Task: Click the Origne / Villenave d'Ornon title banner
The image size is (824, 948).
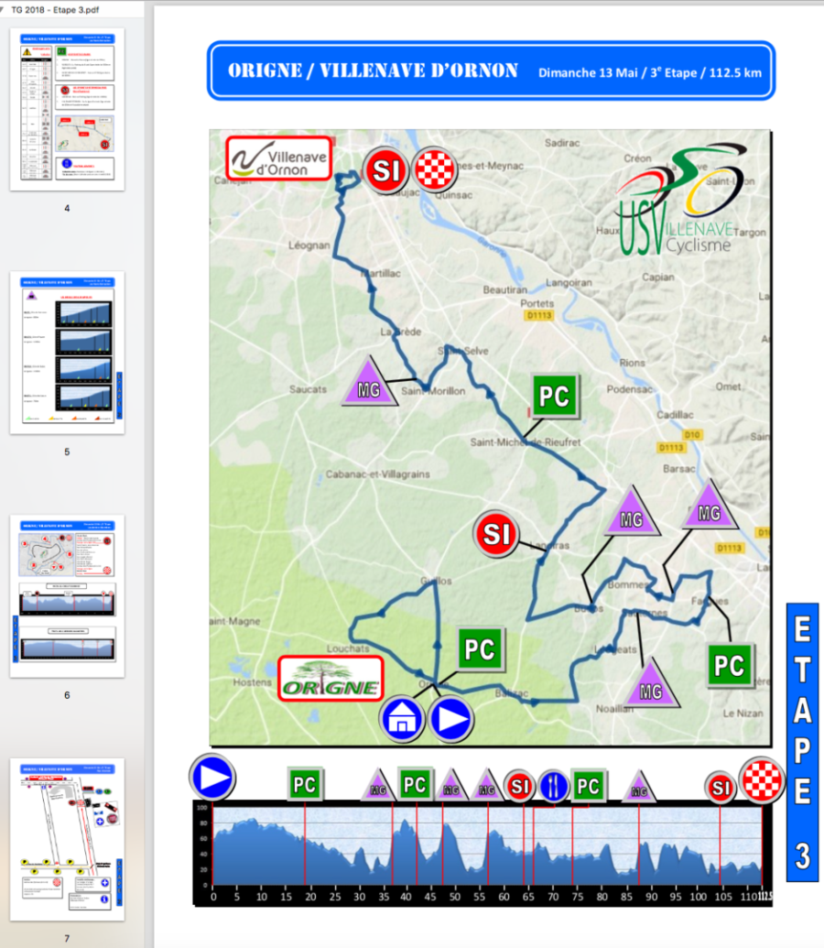Action: coord(491,71)
